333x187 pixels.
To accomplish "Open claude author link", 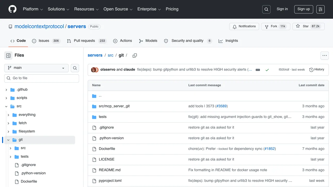I will [x=129, y=70].
